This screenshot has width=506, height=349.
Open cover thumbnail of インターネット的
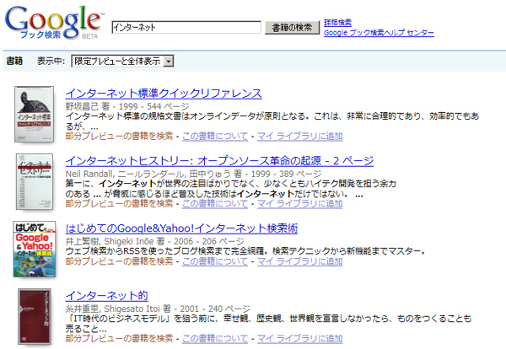35,316
